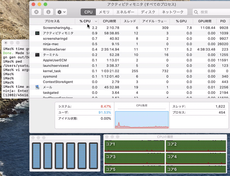Open the ネットワーク tab
This screenshot has width=230, height=176.
click(x=173, y=12)
